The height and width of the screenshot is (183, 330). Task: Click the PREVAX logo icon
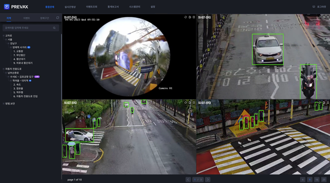7,7
